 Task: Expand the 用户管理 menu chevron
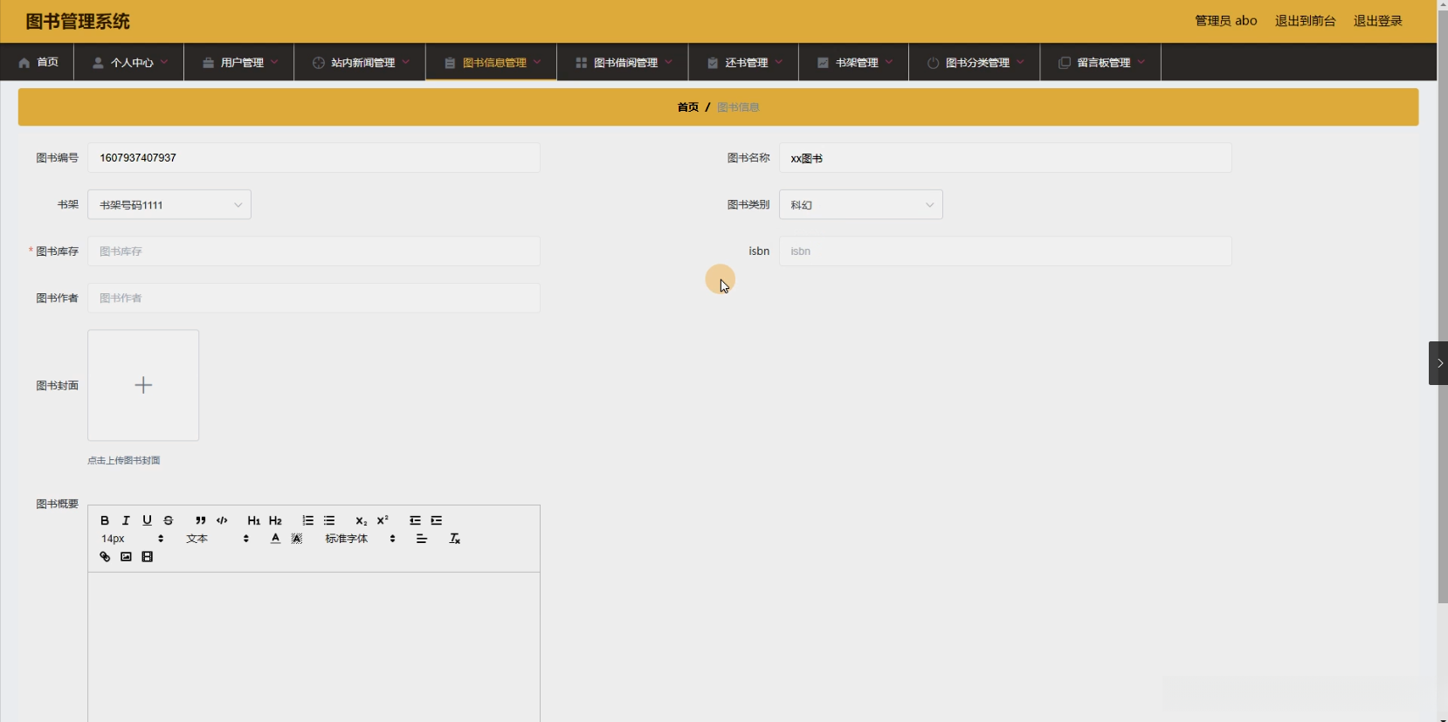coord(274,62)
